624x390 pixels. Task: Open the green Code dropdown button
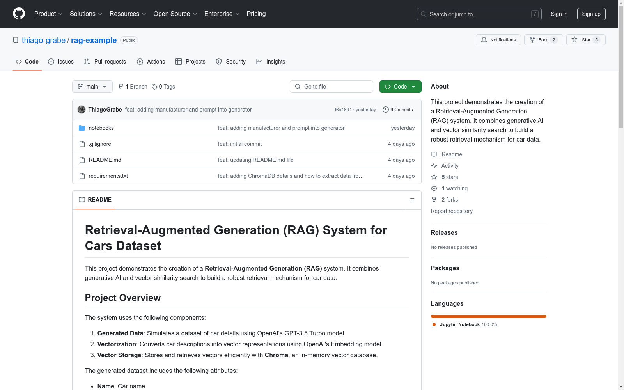pos(400,87)
